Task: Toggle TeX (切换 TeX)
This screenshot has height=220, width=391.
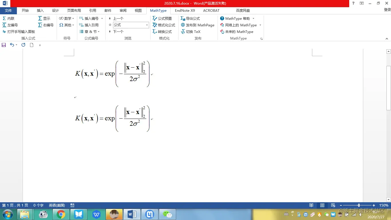Action: 191,32
